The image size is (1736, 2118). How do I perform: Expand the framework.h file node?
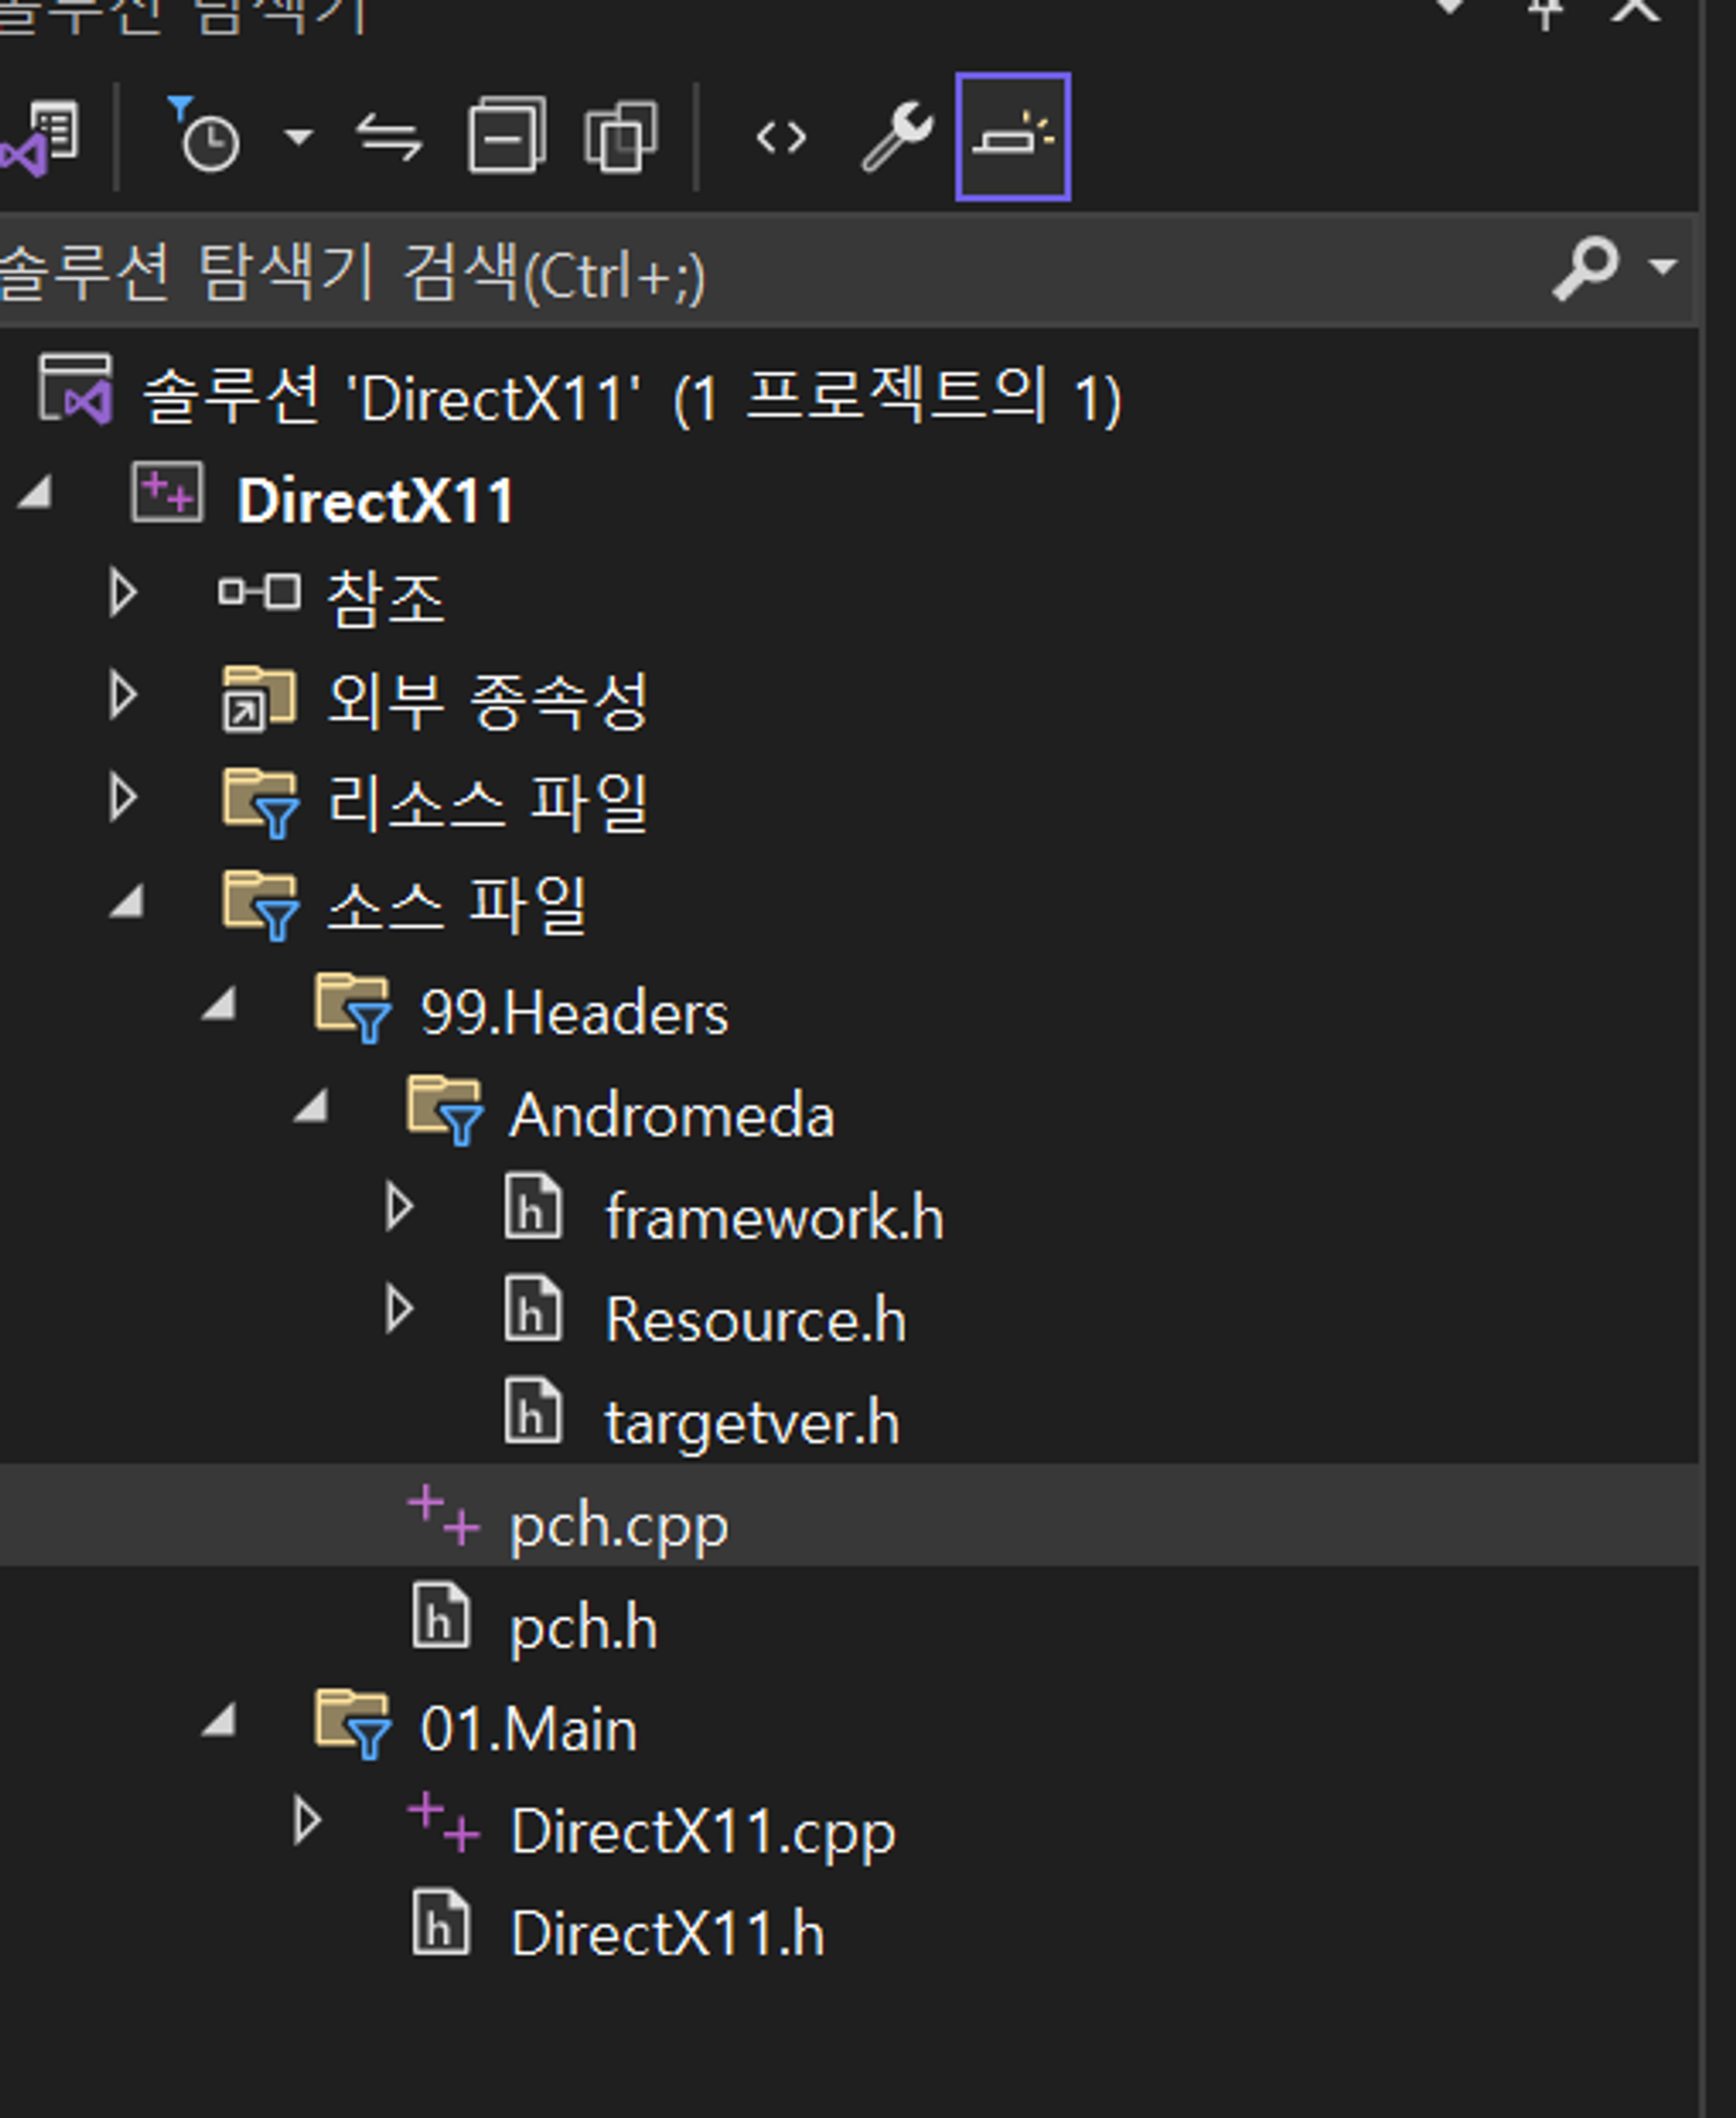399,1208
